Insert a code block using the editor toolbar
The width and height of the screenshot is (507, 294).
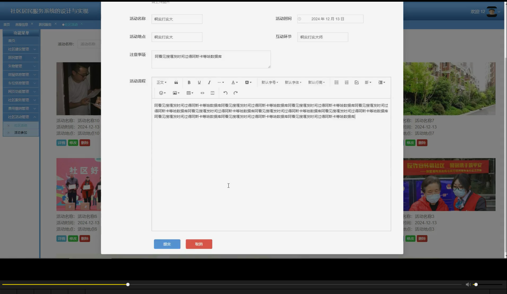click(202, 93)
